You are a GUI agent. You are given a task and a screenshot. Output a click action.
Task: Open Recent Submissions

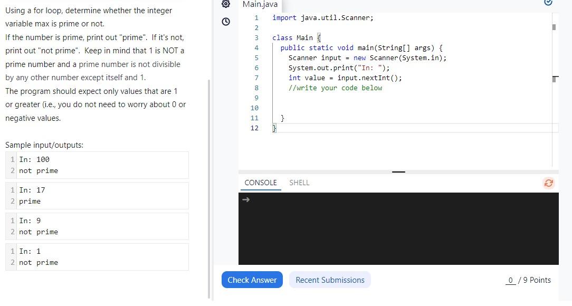(x=329, y=280)
